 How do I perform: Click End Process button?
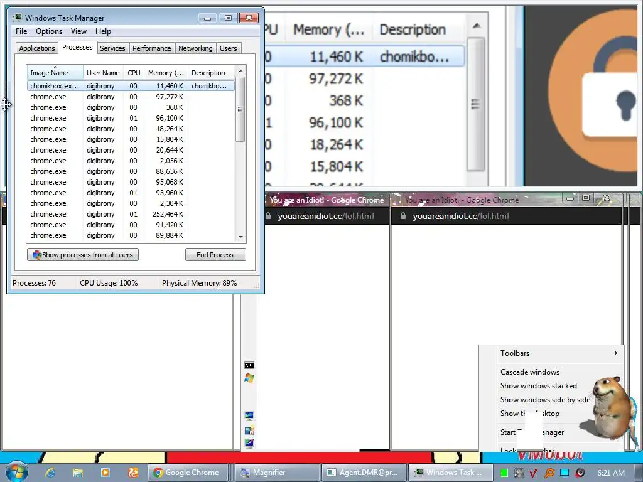[215, 255]
